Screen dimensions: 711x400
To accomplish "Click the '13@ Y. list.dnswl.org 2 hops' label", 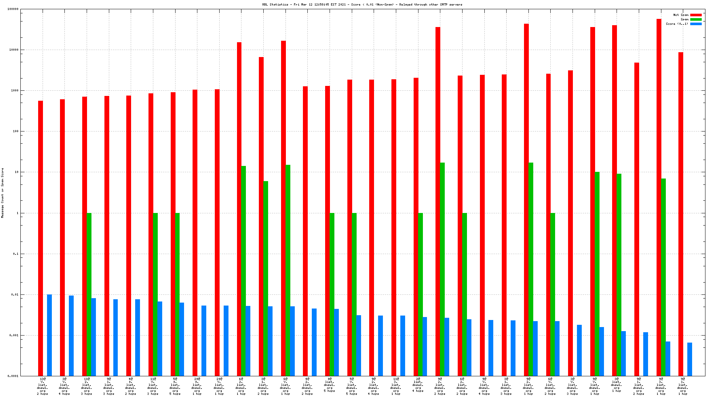I will click(x=43, y=386).
